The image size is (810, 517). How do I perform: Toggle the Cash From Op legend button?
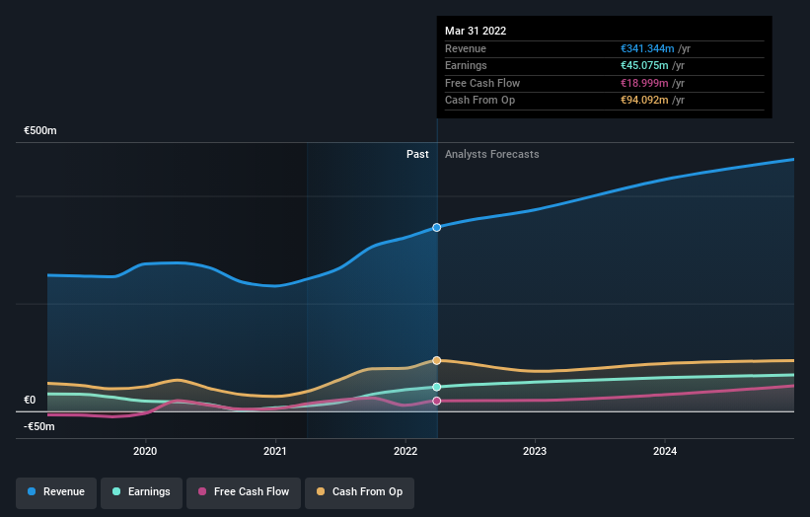click(x=359, y=492)
